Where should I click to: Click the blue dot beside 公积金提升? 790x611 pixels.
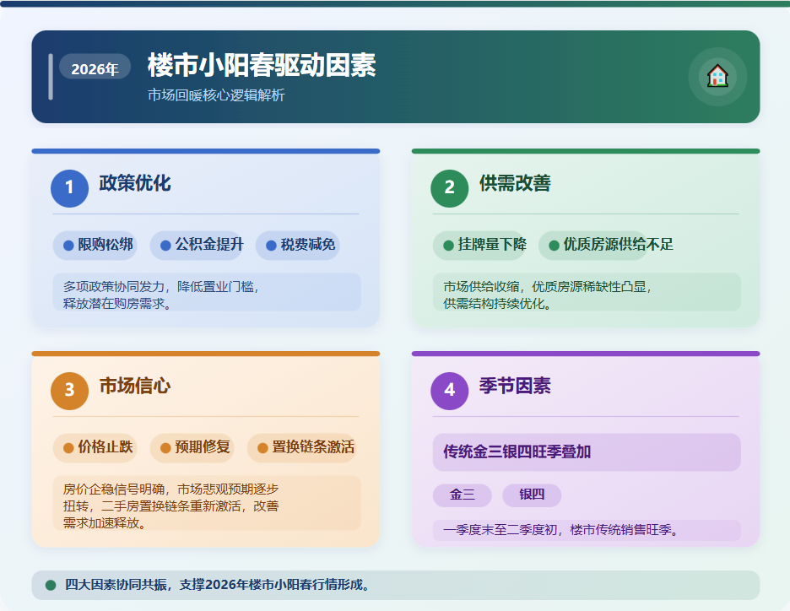click(x=165, y=246)
